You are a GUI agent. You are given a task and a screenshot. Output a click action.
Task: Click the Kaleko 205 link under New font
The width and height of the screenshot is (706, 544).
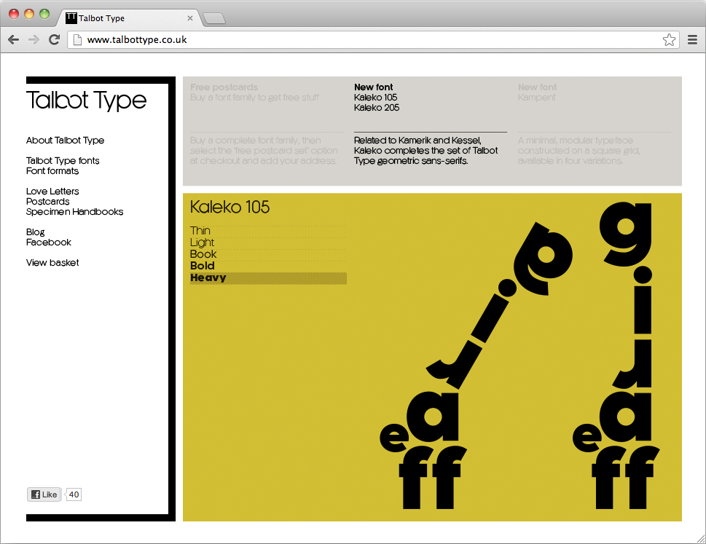[377, 108]
